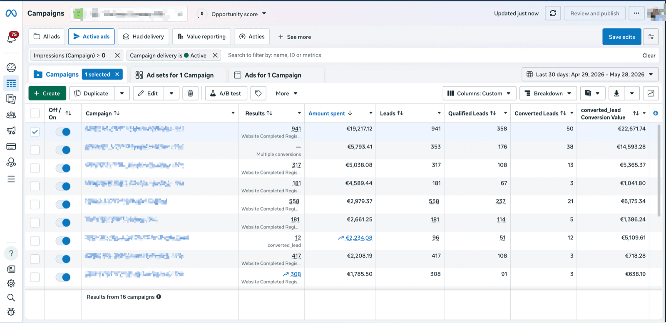Remove the Campaign delivery Active filter

[x=215, y=55]
